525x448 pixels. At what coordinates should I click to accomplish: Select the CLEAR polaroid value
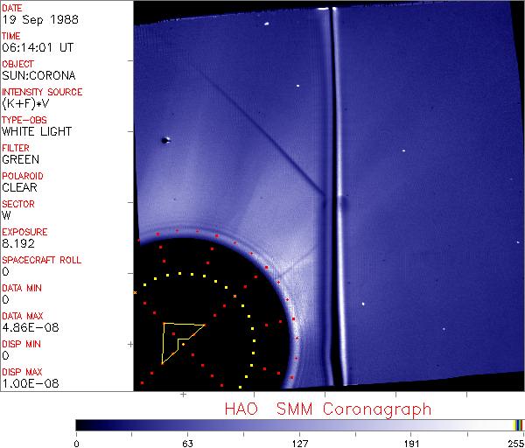tap(19, 188)
